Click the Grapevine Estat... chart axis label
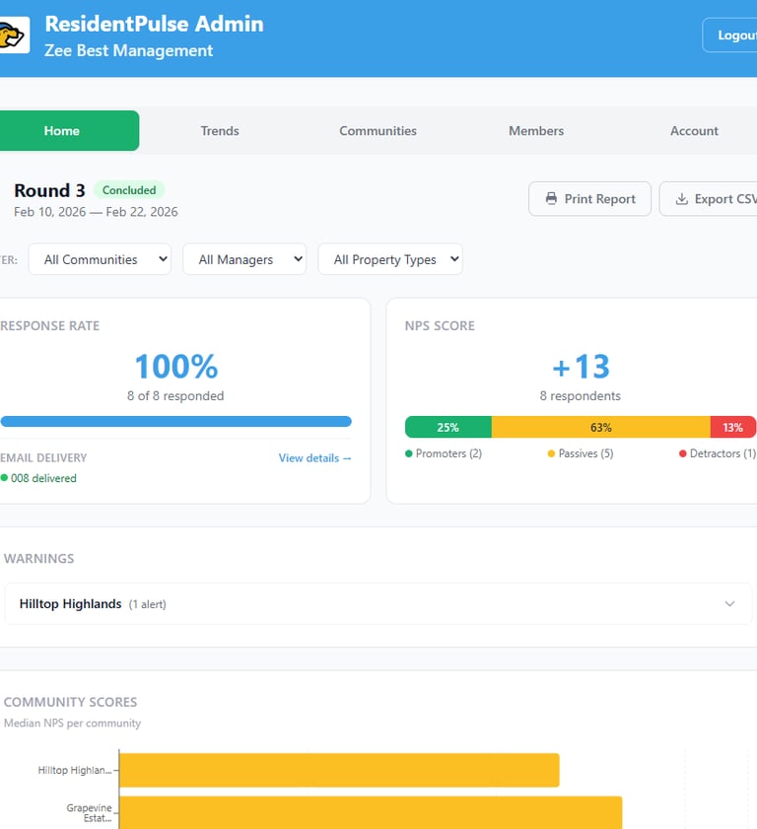Image resolution: width=757 pixels, height=829 pixels. coord(89,813)
